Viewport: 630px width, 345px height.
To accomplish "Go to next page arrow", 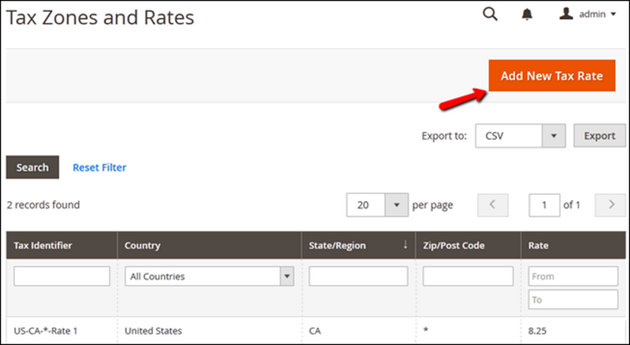I will click(x=610, y=205).
